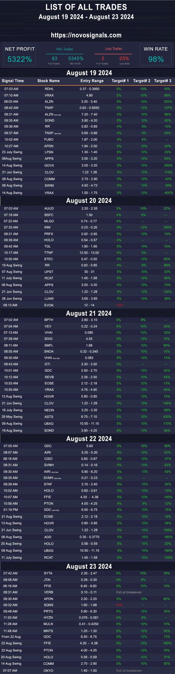Select the WIN RATE 98% box

pos(156,55)
